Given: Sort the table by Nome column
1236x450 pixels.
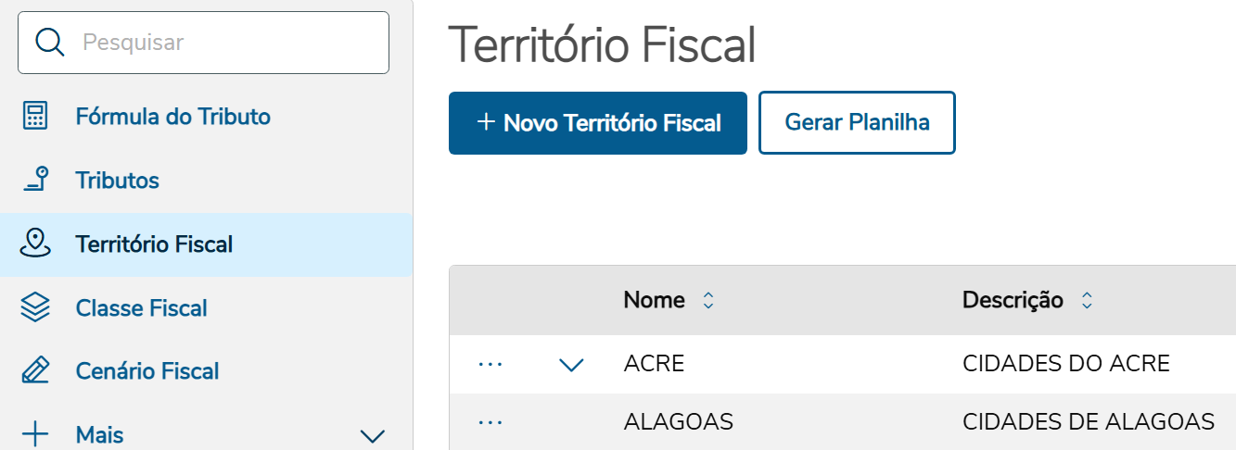Looking at the screenshot, I should point(708,300).
